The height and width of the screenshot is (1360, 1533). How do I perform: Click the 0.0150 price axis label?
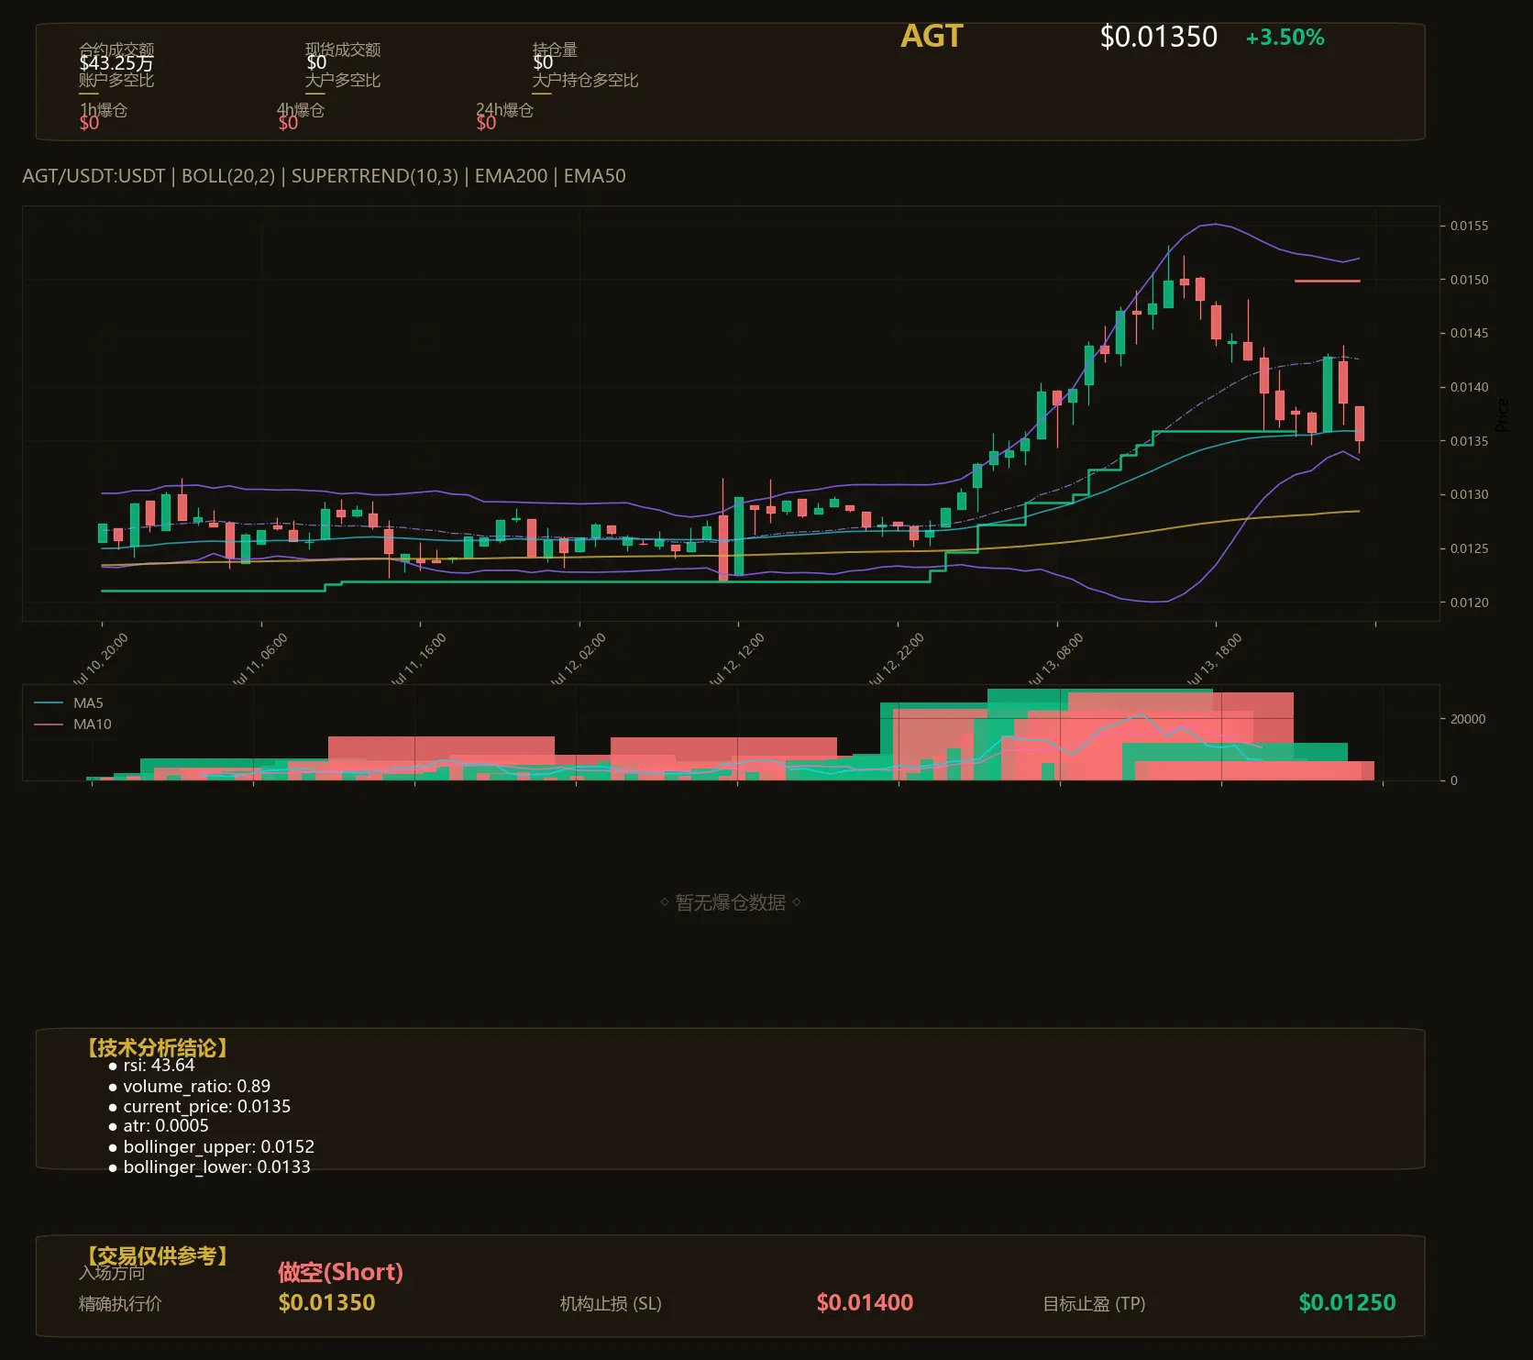1469,280
